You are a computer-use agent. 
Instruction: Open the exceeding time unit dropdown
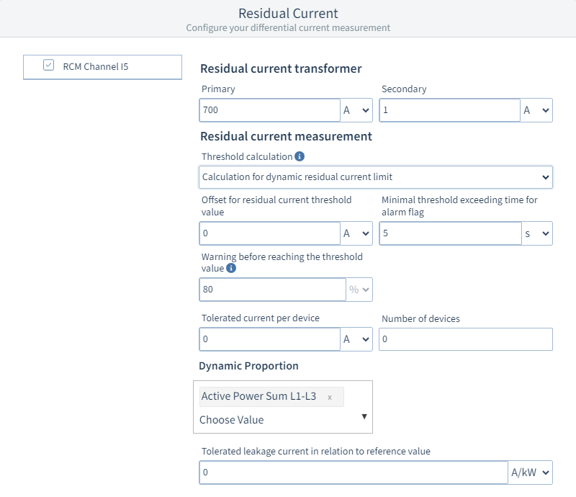[x=536, y=233]
